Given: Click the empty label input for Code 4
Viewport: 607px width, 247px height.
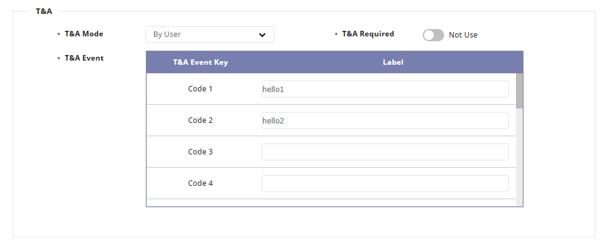Looking at the screenshot, I should 385,183.
